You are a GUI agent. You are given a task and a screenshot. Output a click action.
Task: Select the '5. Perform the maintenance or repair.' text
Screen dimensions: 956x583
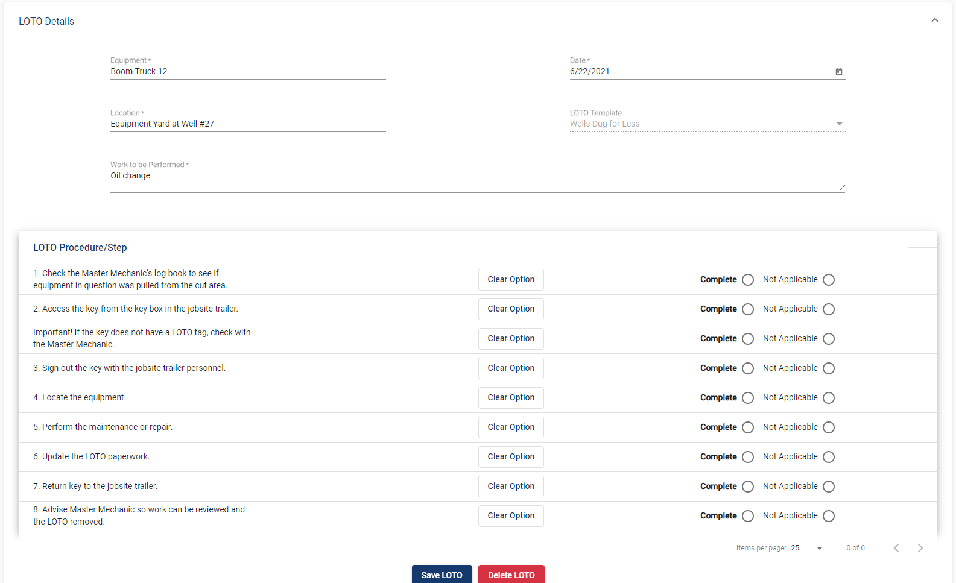[103, 427]
